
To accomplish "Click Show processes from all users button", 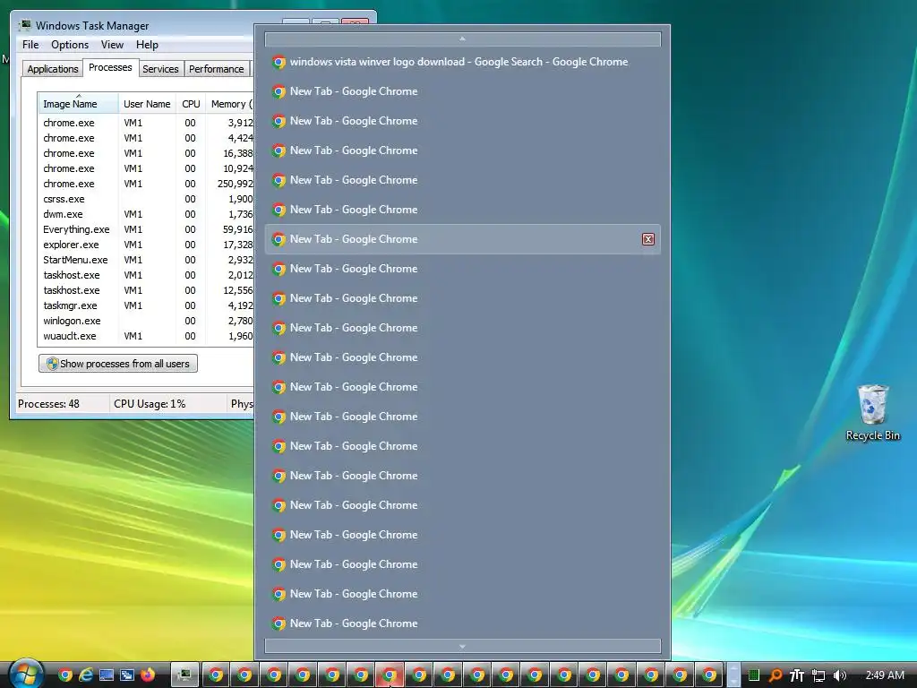I will [x=118, y=364].
